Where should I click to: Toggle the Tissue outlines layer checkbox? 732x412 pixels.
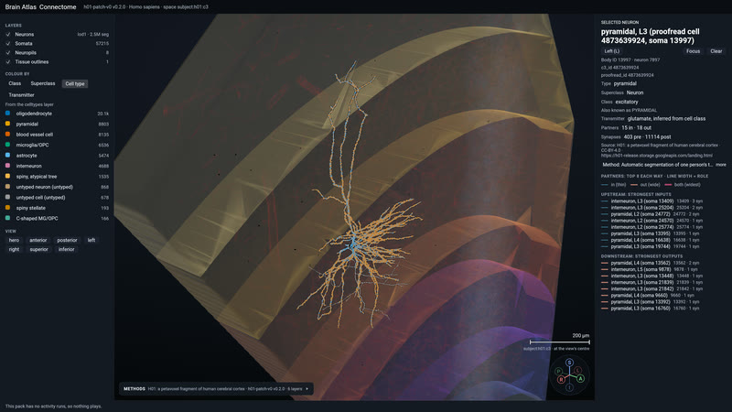pyautogui.click(x=8, y=61)
